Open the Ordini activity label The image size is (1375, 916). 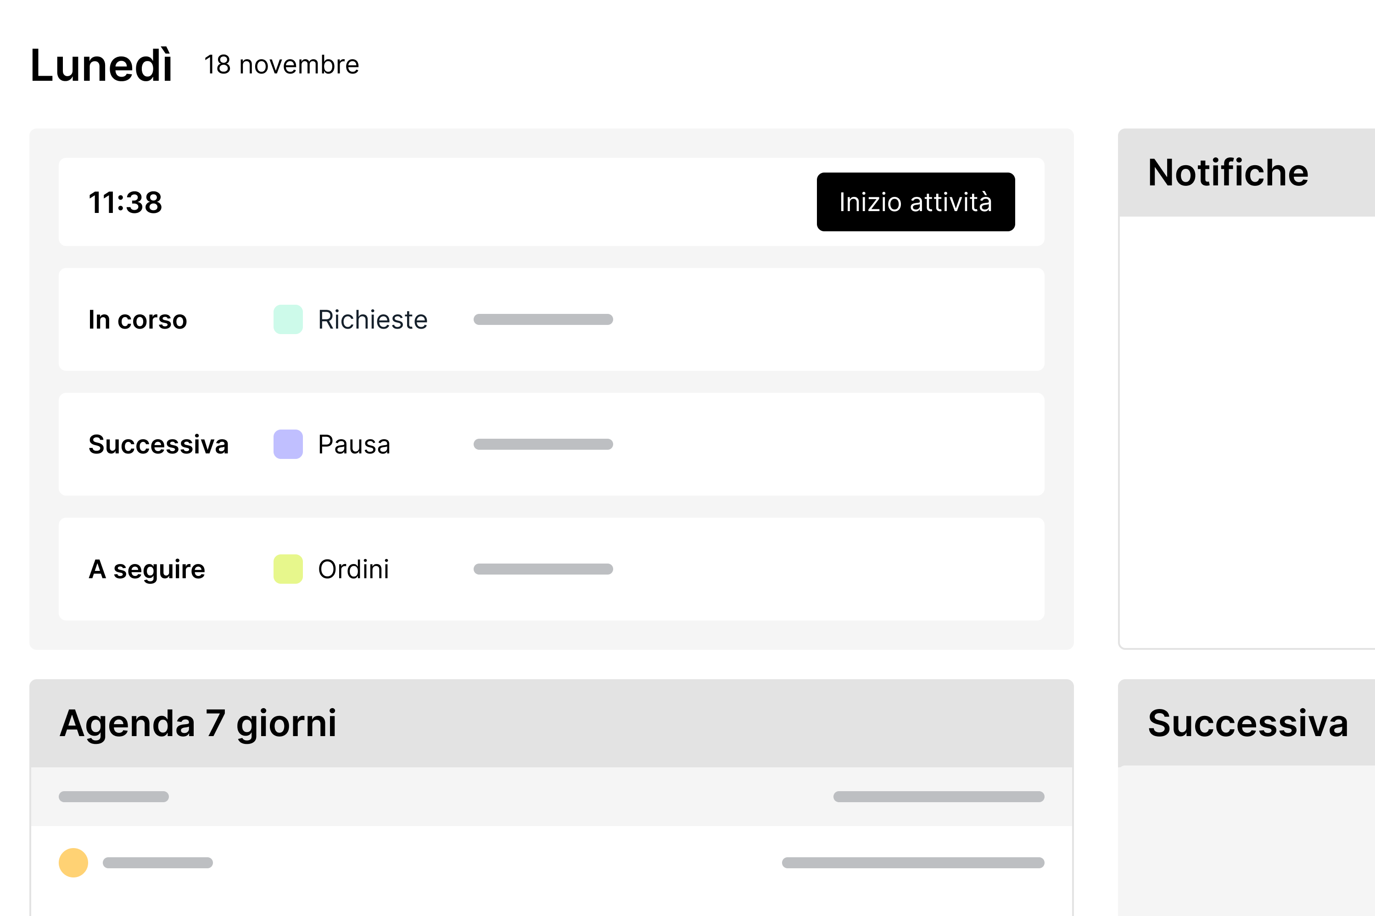point(353,569)
